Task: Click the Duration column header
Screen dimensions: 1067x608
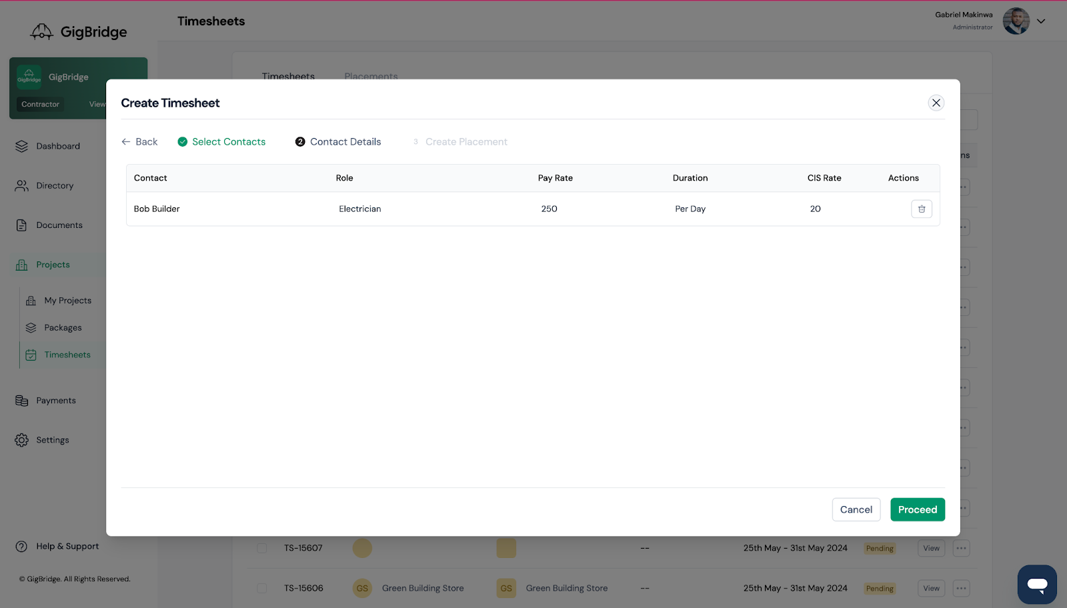Action: (690, 178)
